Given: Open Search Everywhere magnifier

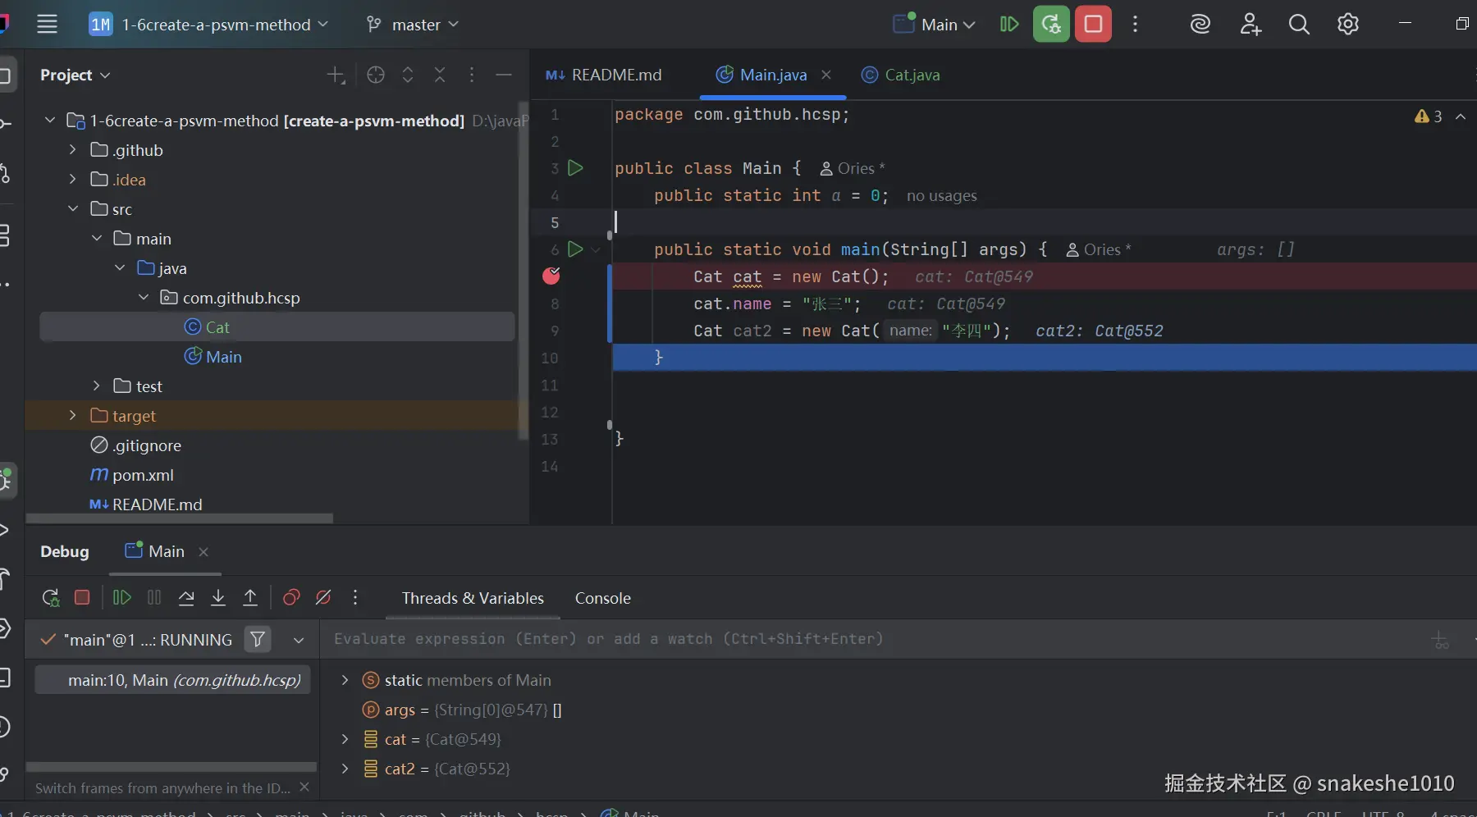Looking at the screenshot, I should [x=1299, y=24].
